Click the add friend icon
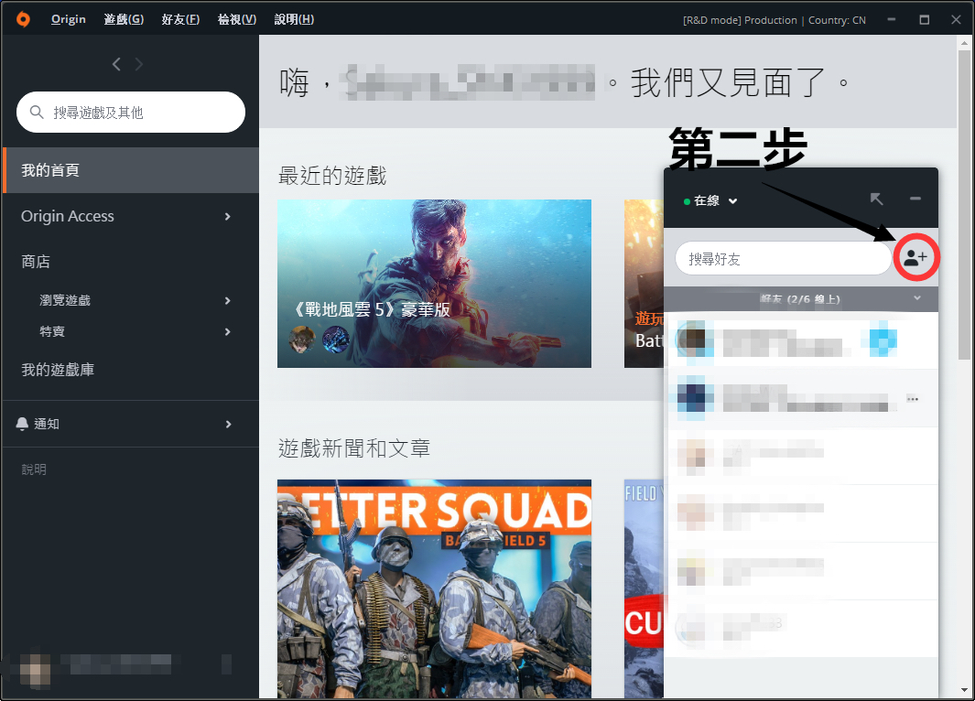 pos(915,257)
